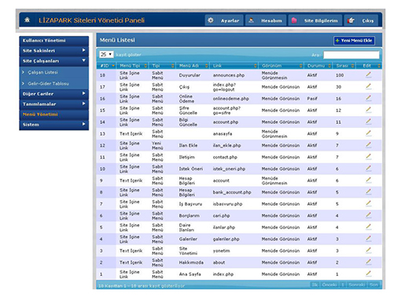Open the 25 records-per-page dropdown
This screenshot has height=298, width=401.
[x=106, y=54]
